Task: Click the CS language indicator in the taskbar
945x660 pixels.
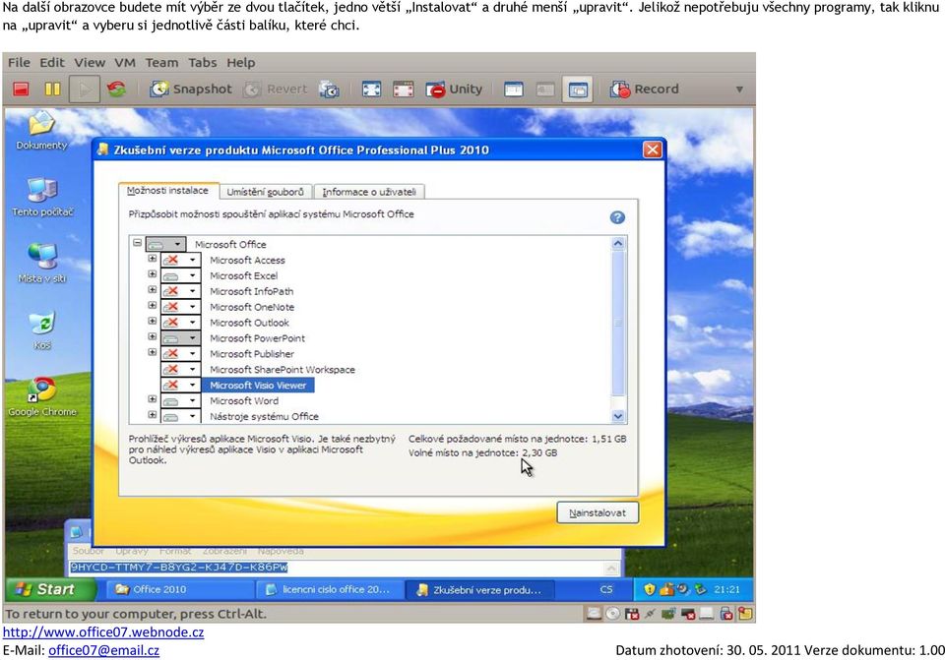Action: (x=605, y=589)
